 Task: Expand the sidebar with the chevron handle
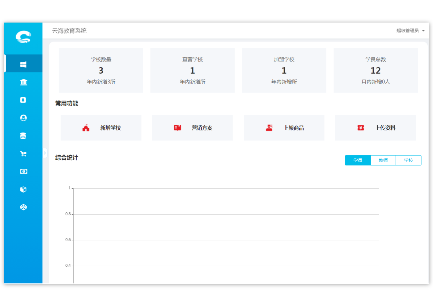tap(45, 153)
